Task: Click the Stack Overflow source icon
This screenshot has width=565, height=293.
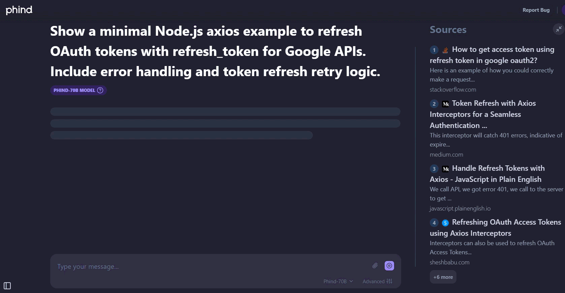Action: 445,50
